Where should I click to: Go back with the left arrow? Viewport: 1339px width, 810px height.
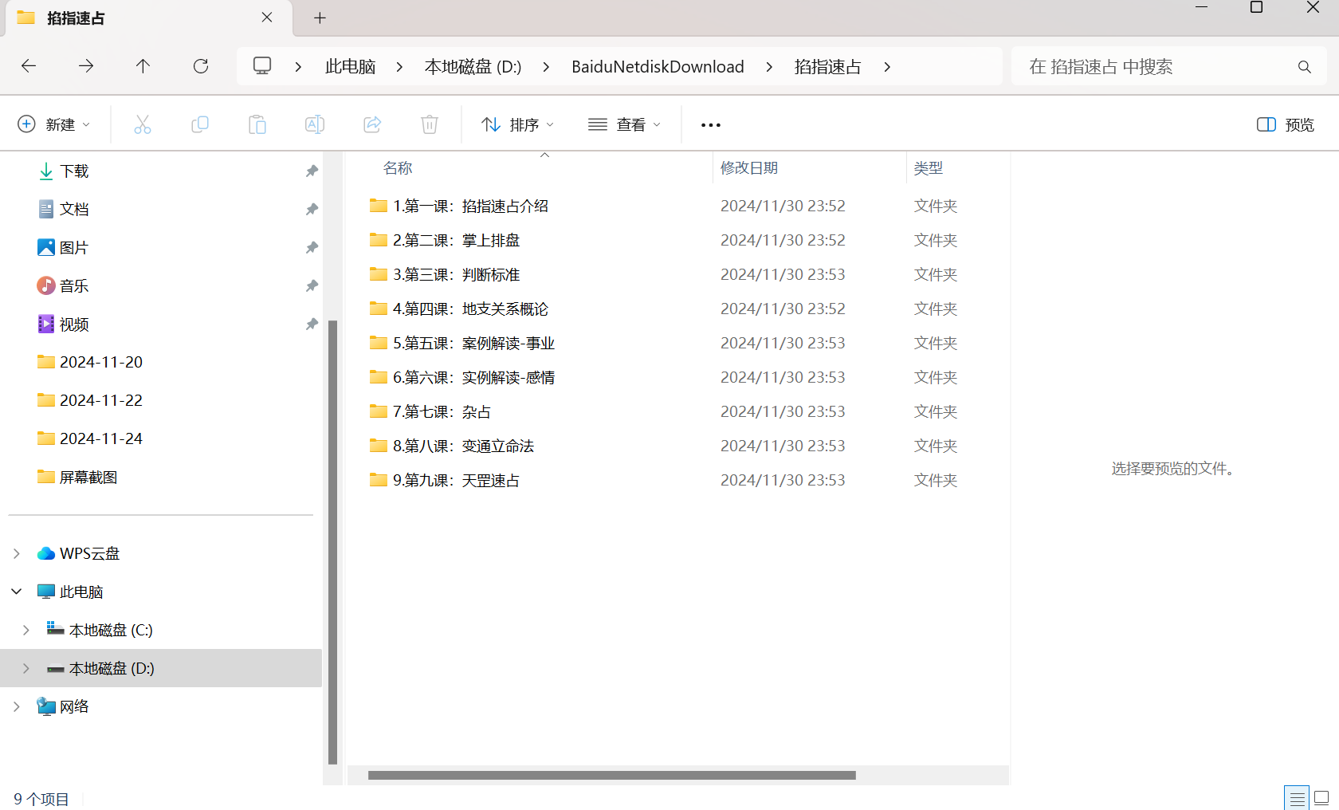click(x=29, y=66)
